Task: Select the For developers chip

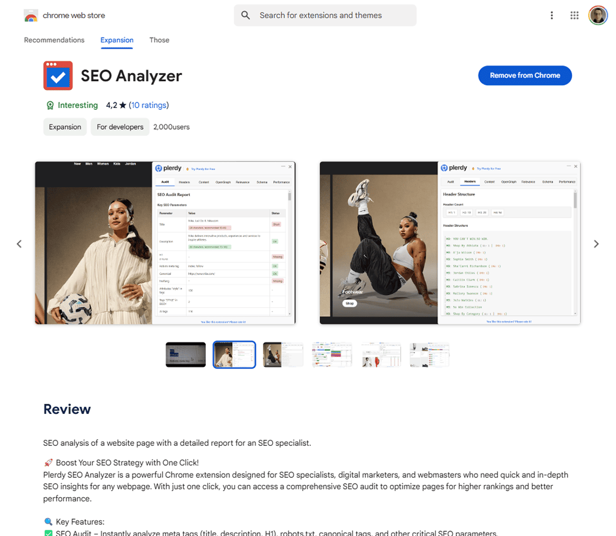Action: tap(119, 127)
